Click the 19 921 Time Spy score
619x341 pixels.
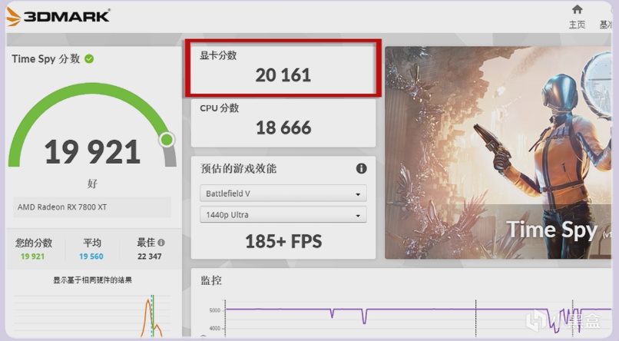pyautogui.click(x=92, y=152)
